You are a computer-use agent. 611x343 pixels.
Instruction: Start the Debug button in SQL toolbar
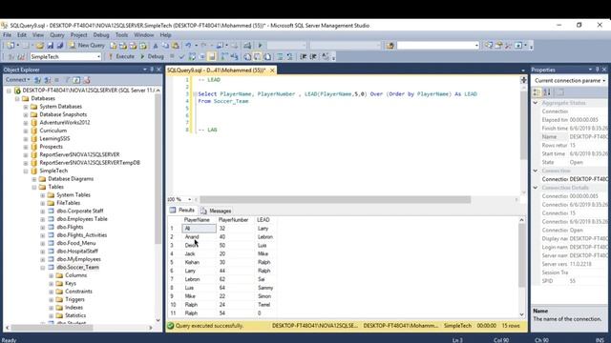tap(152, 57)
